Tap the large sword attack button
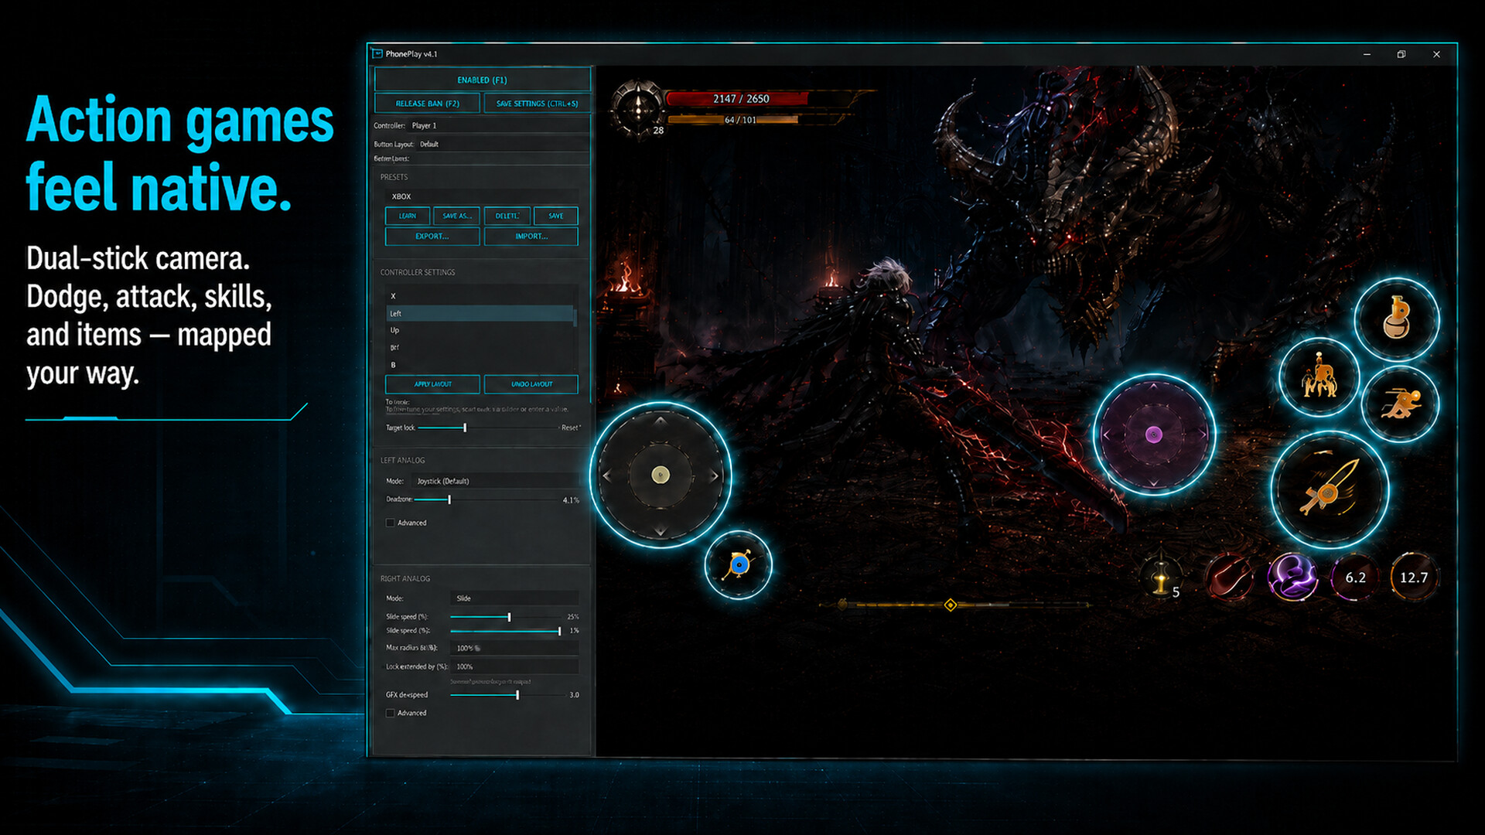Viewport: 1485px width, 835px height. click(x=1329, y=490)
